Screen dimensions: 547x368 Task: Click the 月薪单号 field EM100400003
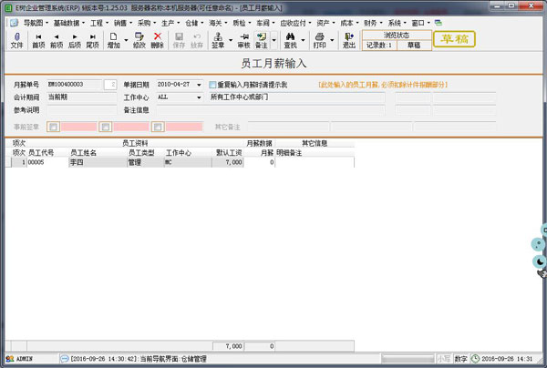(x=75, y=85)
